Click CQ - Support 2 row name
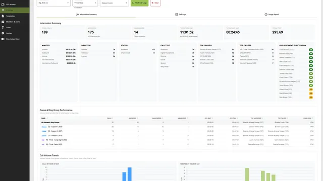This screenshot has height=181, width=323. 55,131
